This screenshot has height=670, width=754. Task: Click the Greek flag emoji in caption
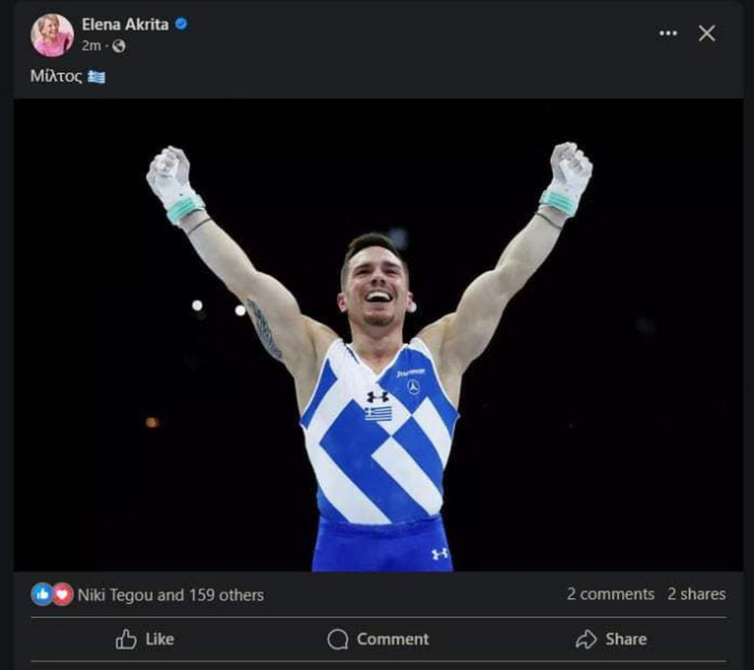pos(96,77)
